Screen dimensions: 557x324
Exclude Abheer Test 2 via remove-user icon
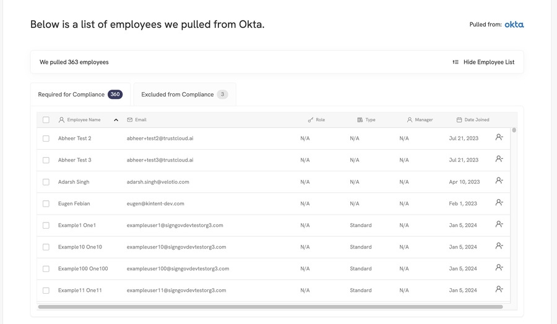(x=499, y=137)
